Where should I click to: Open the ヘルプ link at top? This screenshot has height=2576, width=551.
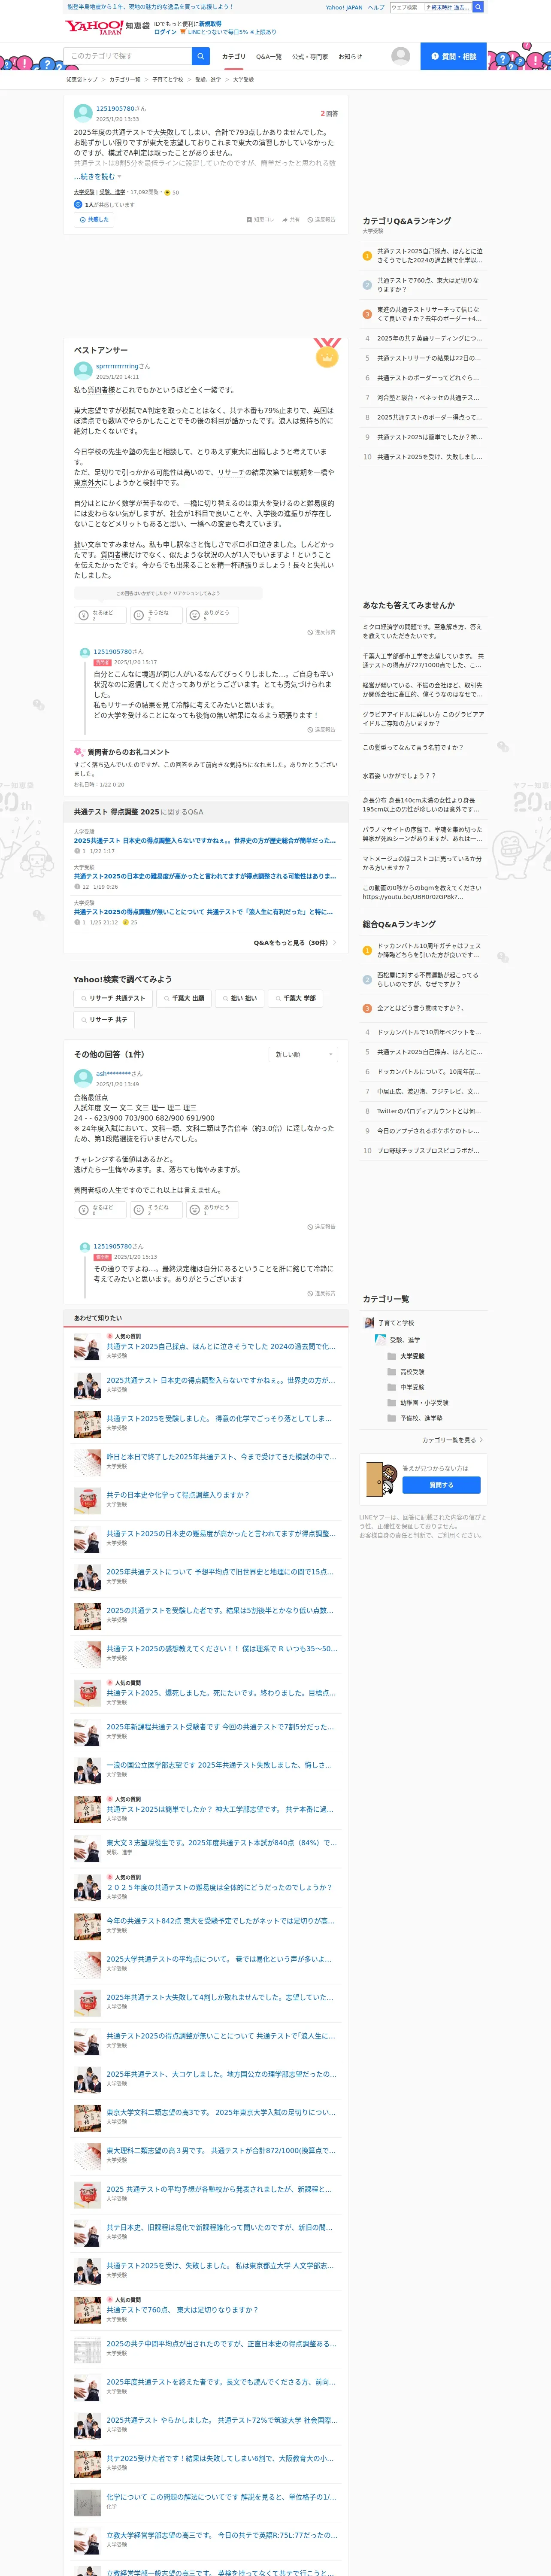[x=376, y=7]
